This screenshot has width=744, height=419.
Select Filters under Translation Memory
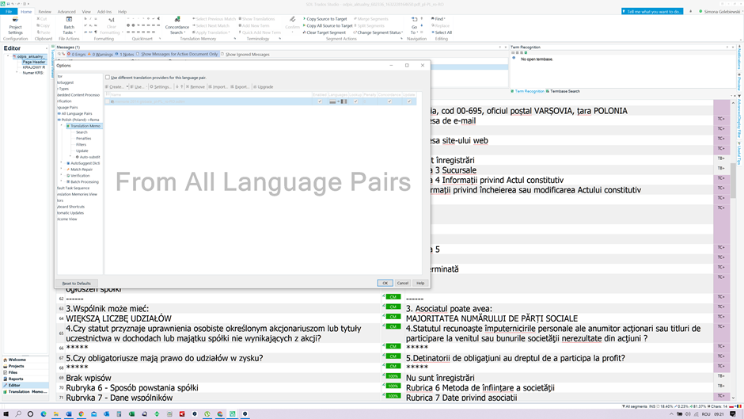click(82, 144)
